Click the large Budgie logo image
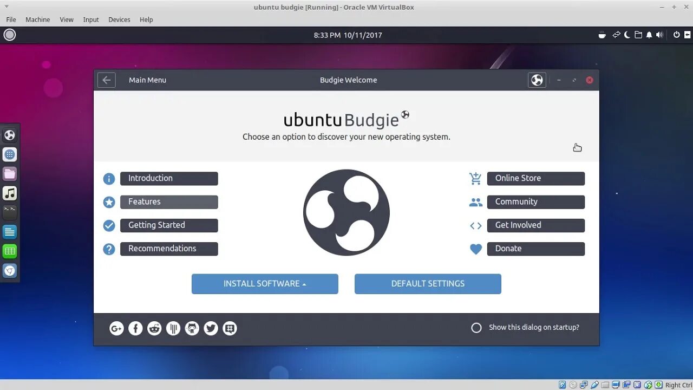Screen dimensions: 693x390 tap(346, 212)
